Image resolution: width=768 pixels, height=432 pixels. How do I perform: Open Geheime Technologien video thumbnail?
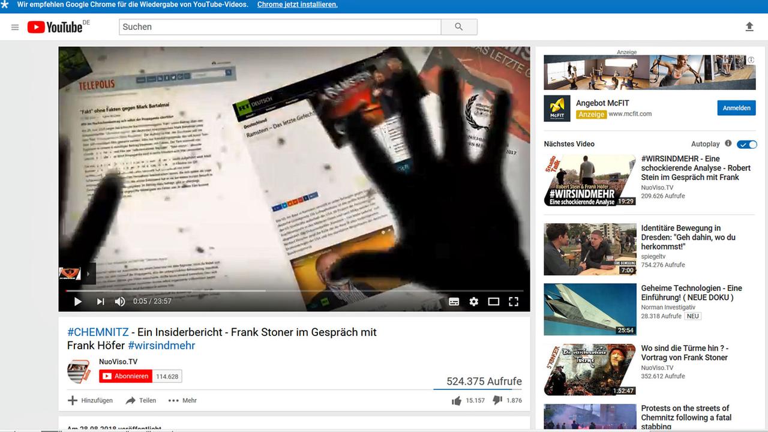590,310
